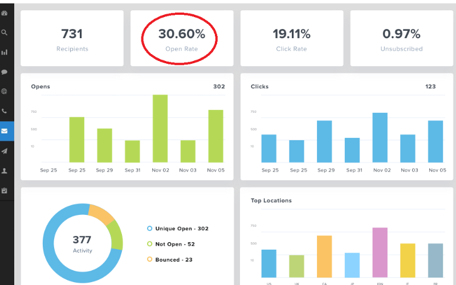This screenshot has width=456, height=285.
Task: Open the dashboard gauge icon in sidebar
Action: click(5, 13)
